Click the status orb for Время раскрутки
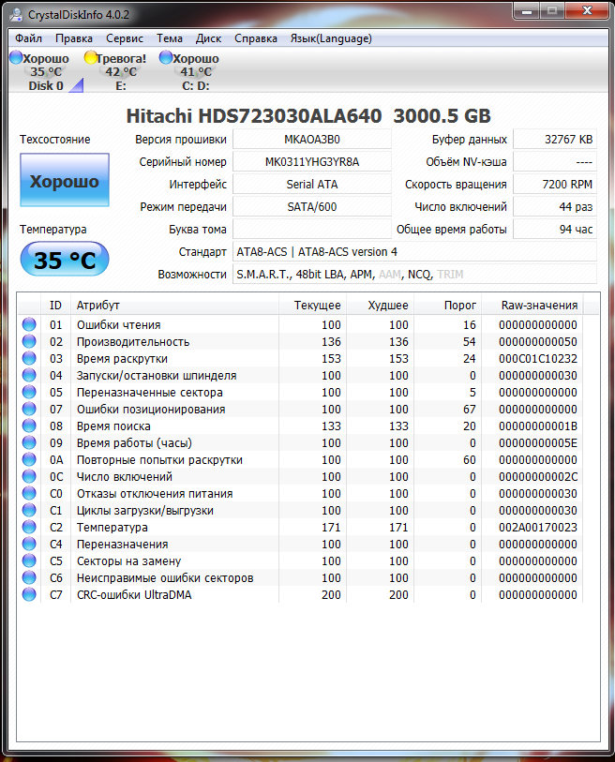Viewport: 615px width, 762px height. click(x=29, y=358)
